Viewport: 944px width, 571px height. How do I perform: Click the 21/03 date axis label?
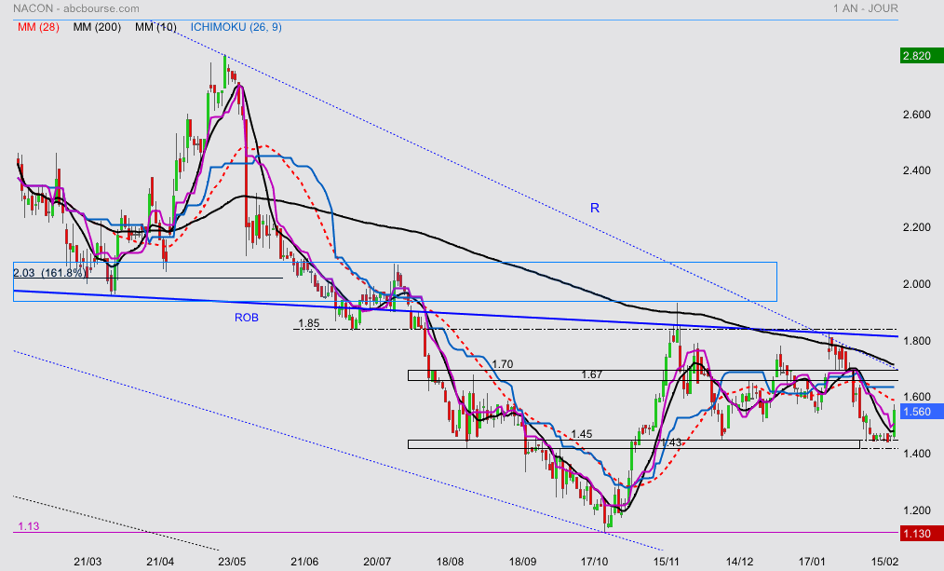click(88, 562)
